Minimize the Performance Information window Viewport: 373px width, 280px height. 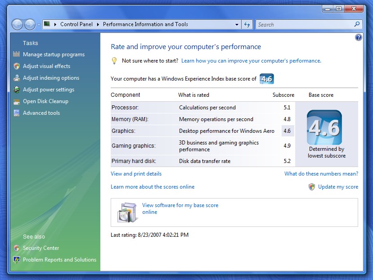click(328, 9)
